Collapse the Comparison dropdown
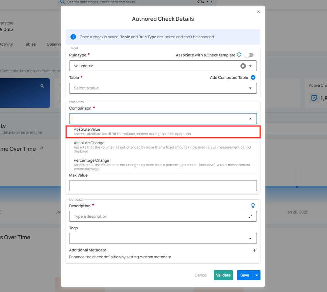 [x=250, y=119]
